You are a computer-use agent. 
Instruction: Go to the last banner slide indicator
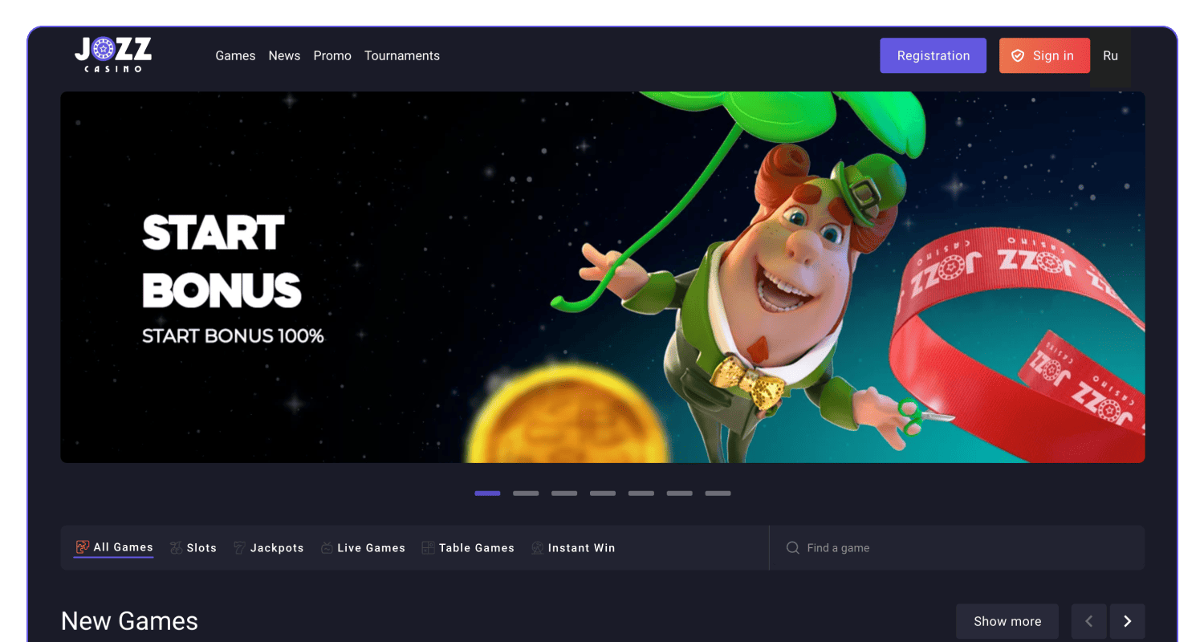coord(718,494)
